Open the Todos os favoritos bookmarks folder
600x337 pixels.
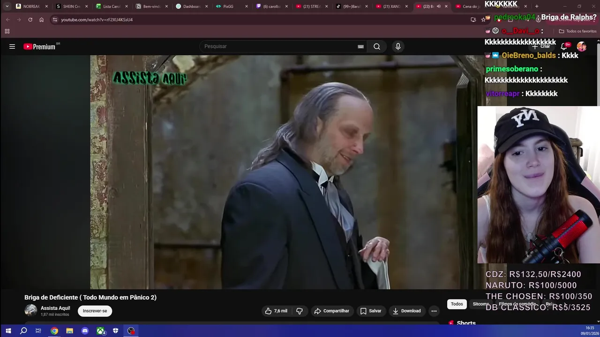point(577,31)
